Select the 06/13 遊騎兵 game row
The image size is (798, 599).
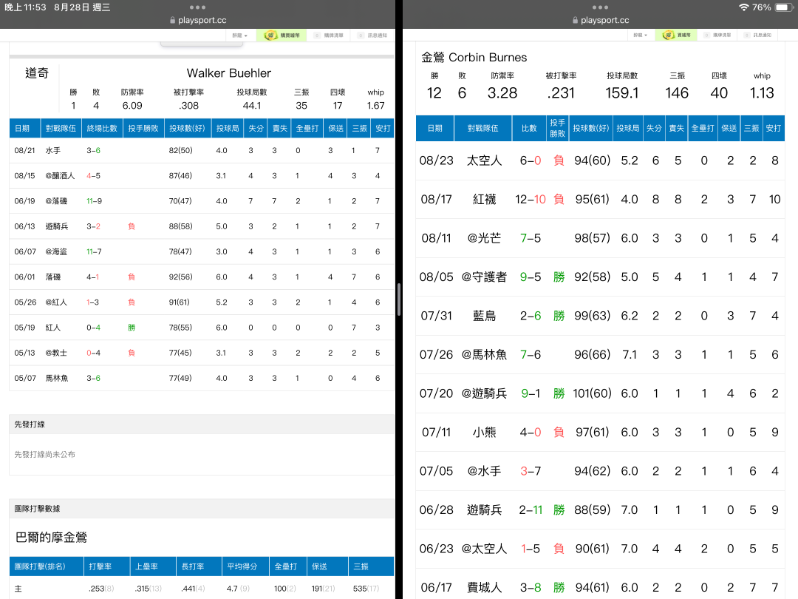[x=202, y=226]
